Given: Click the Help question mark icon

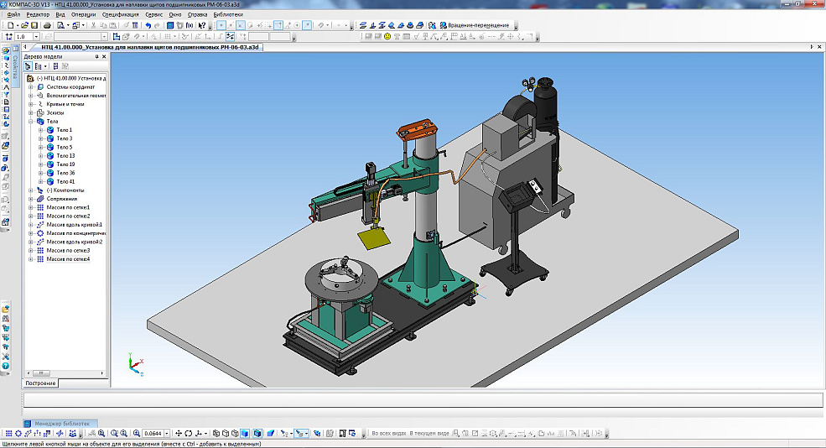Looking at the screenshot, I should pos(202,25).
